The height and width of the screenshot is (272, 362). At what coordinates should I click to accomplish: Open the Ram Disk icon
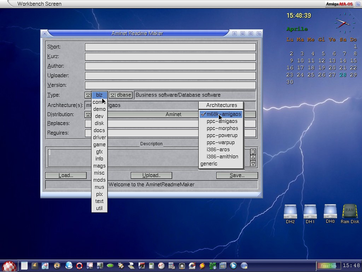pos(350,212)
